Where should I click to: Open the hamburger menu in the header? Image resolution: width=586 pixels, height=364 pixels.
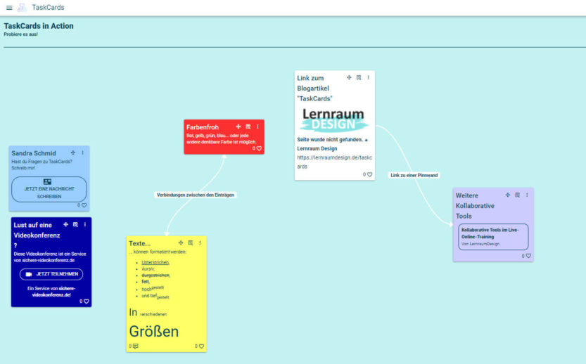[9, 8]
